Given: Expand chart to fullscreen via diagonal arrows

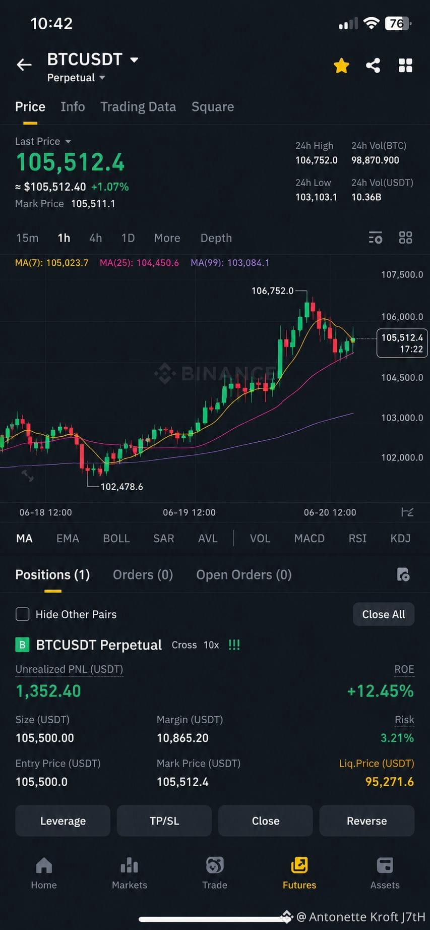Looking at the screenshot, I should click(27, 475).
